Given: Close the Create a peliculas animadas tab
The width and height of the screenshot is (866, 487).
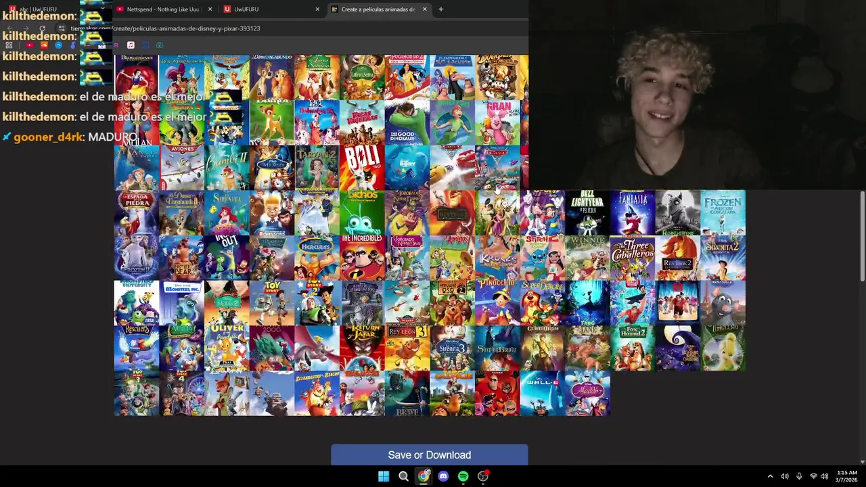Looking at the screenshot, I should pos(425,9).
